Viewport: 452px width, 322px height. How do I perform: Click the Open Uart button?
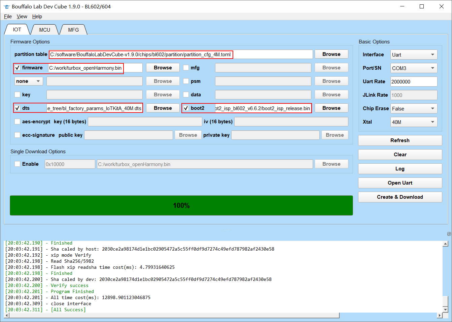[x=400, y=183]
